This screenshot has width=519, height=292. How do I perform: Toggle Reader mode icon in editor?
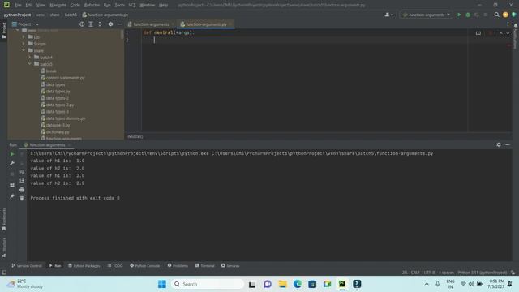[x=478, y=33]
